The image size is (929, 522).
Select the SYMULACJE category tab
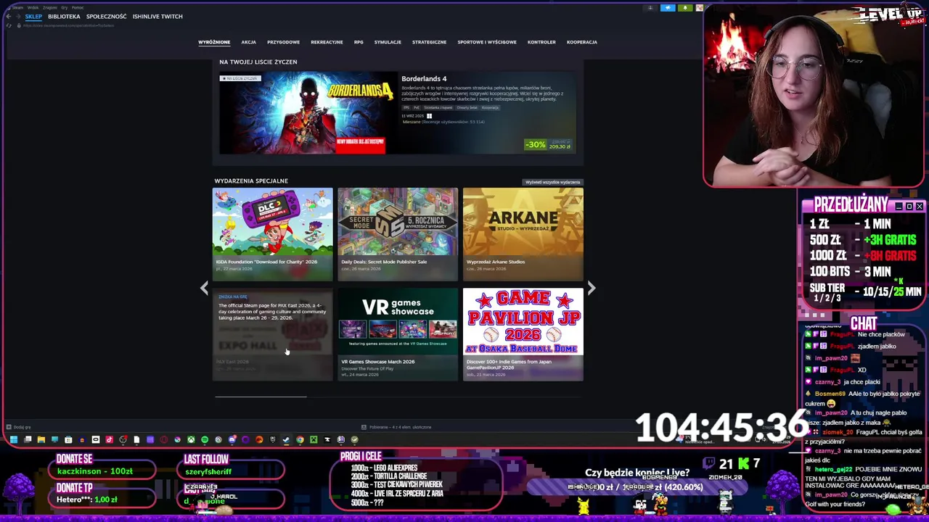click(388, 42)
